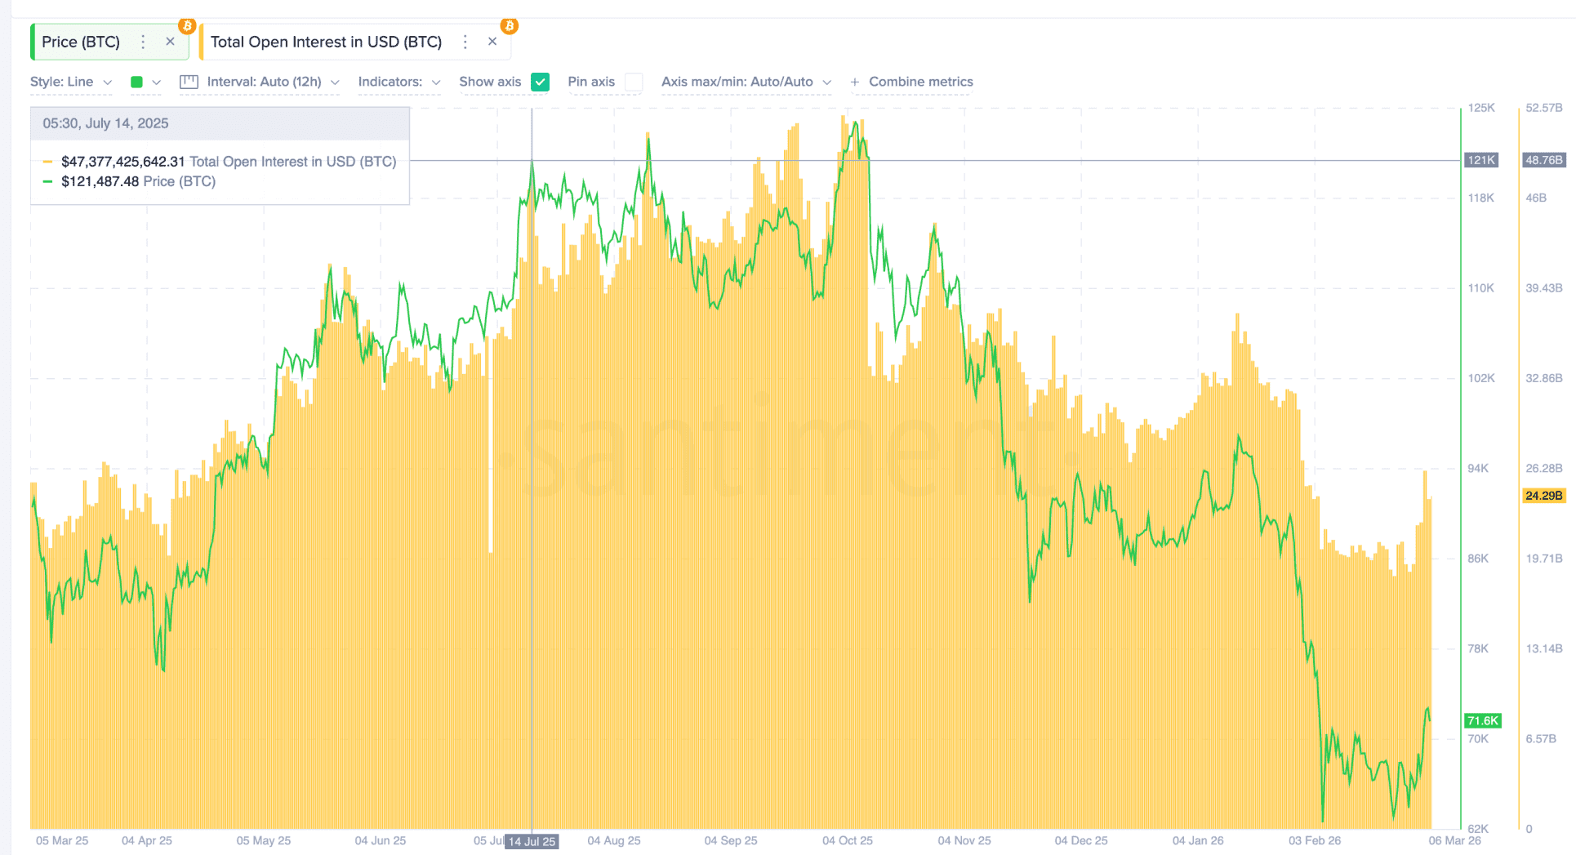Select Total Open Interest in USD tab

326,42
